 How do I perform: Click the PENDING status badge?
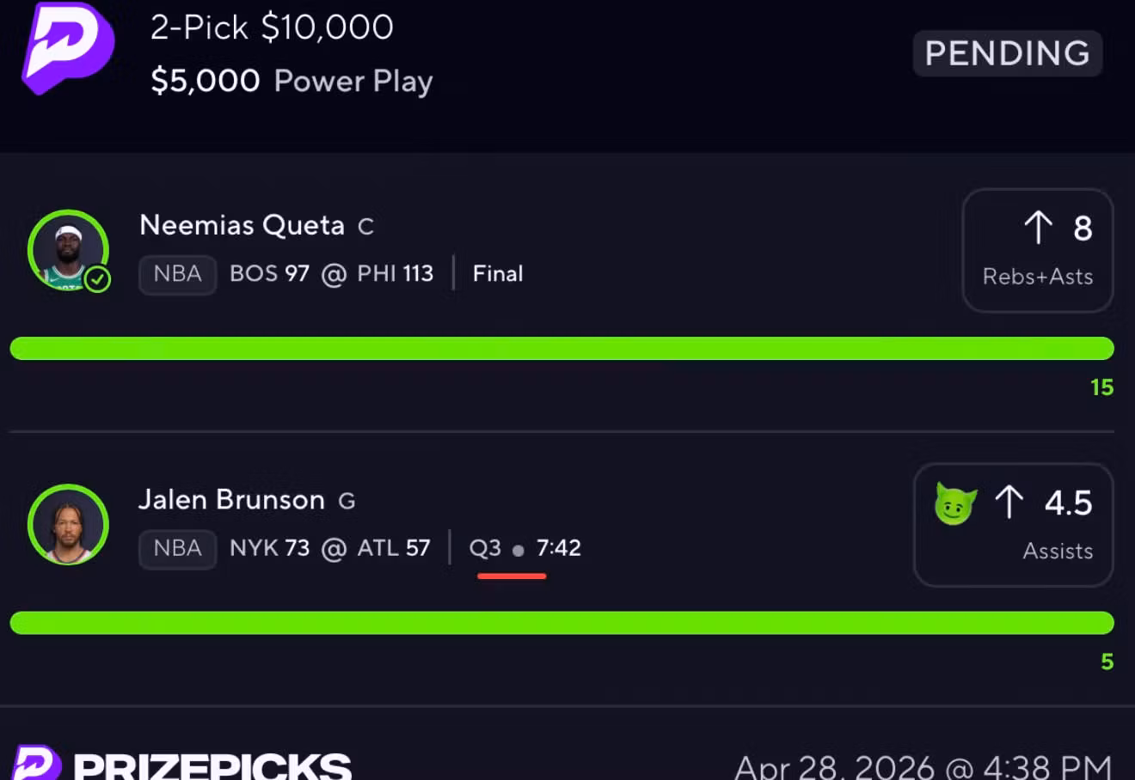point(1007,53)
